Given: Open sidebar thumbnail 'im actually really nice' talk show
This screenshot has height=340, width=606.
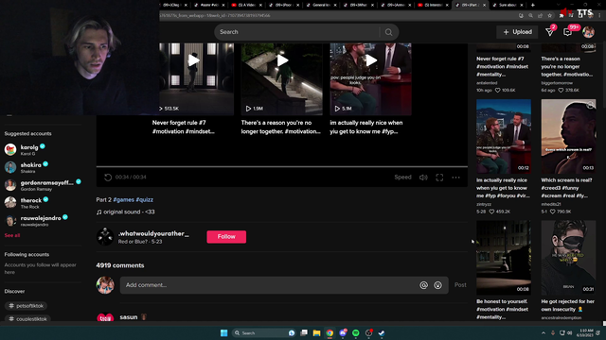Looking at the screenshot, I should [504, 136].
